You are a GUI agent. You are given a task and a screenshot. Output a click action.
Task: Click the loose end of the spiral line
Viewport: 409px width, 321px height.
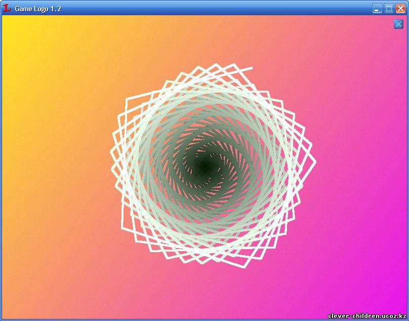[251, 68]
